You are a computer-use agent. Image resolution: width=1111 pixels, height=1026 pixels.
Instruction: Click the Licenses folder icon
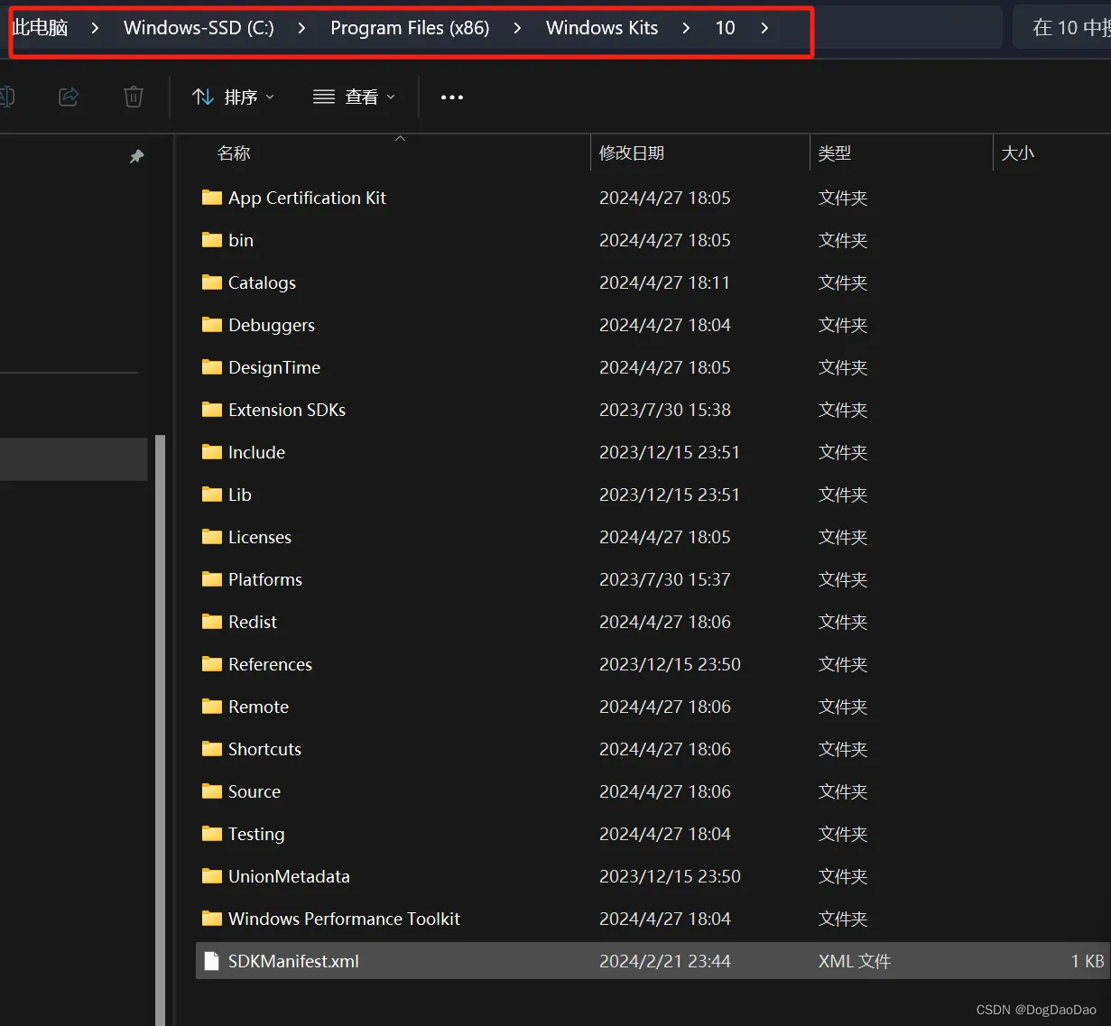212,537
